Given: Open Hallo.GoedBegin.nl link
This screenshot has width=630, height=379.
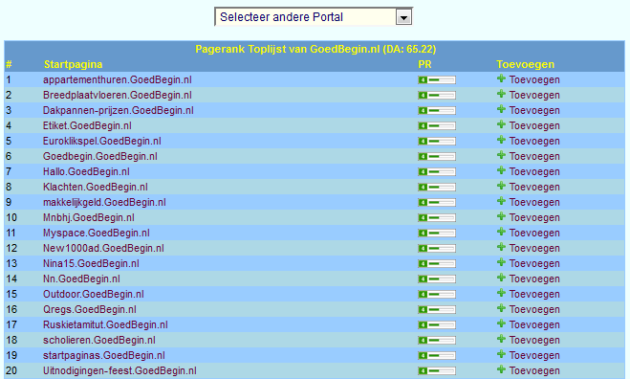Looking at the screenshot, I should click(x=86, y=171).
